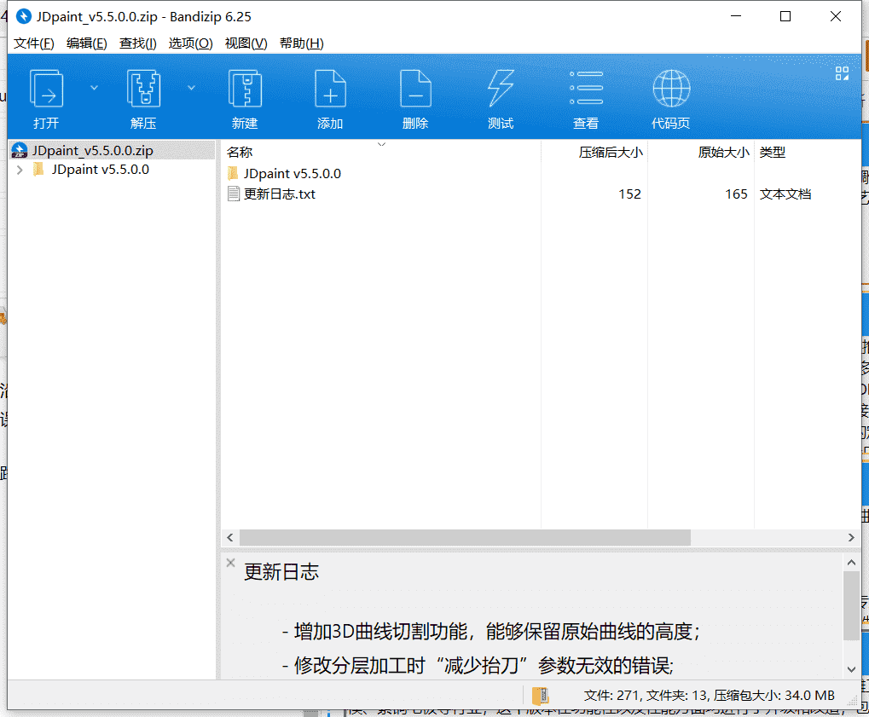The width and height of the screenshot is (869, 717).
Task: Click the horizontal scrollbar left arrow
Action: pyautogui.click(x=230, y=537)
